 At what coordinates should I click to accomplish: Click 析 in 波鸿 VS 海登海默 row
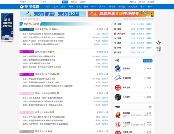97,52
